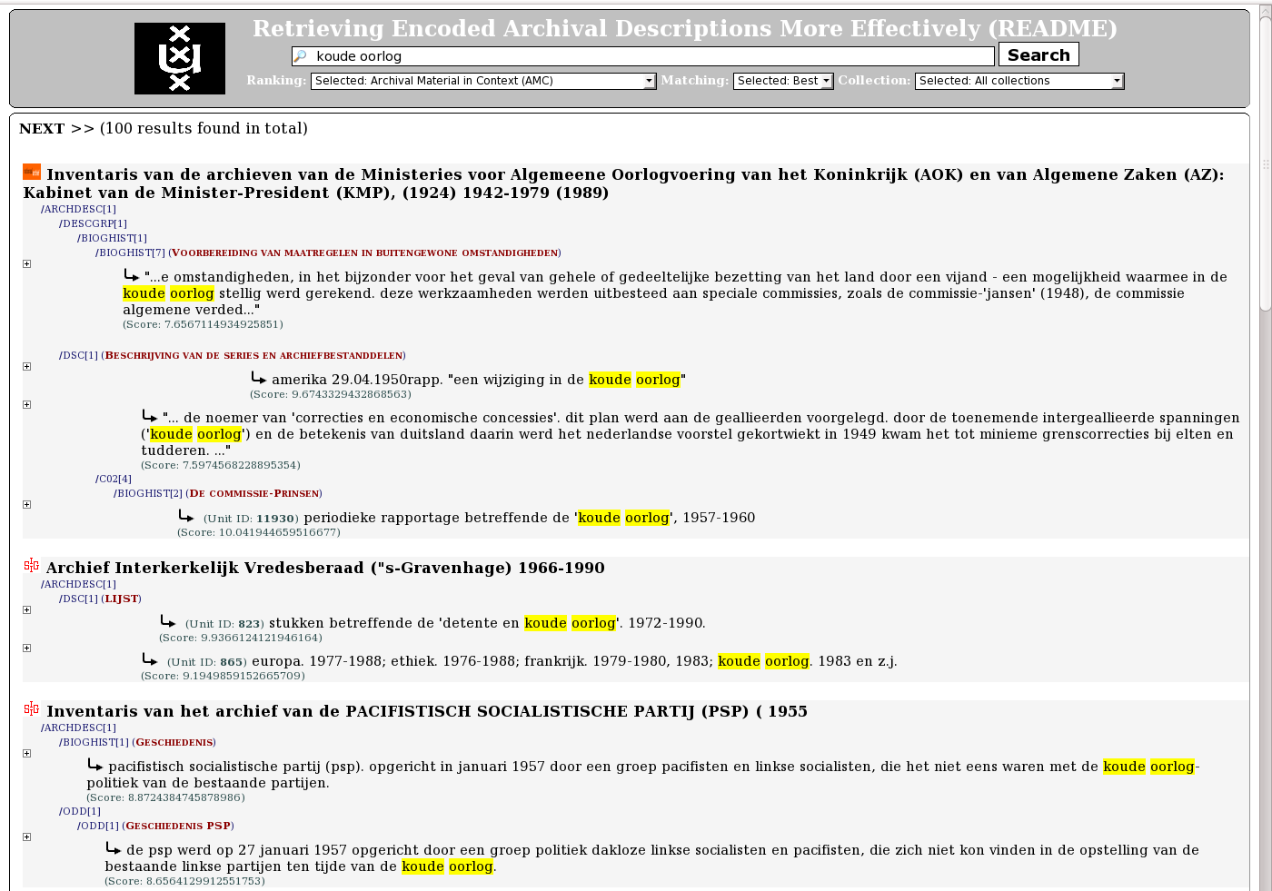Viewport: 1272px width, 891px height.
Task: Click arrow icon before 'stukken betreffende' result
Action: (168, 621)
